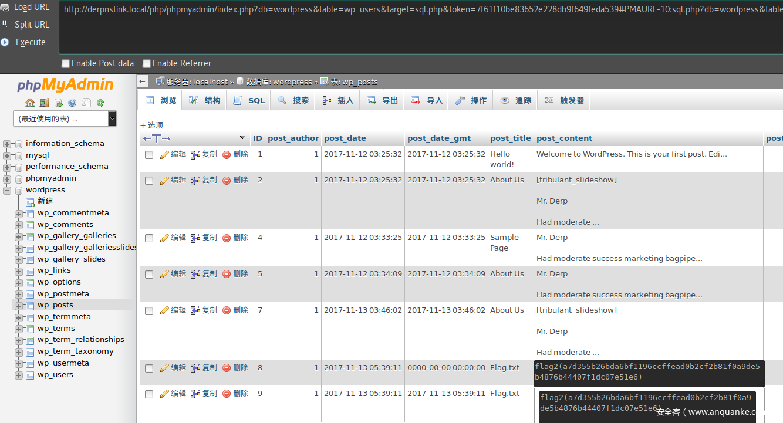Open the query window icon in the sidebar

[58, 103]
